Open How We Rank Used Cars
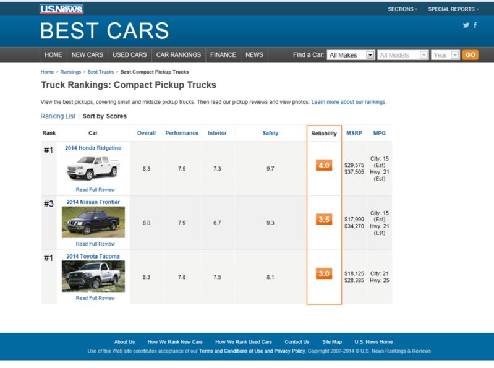 [x=244, y=342]
